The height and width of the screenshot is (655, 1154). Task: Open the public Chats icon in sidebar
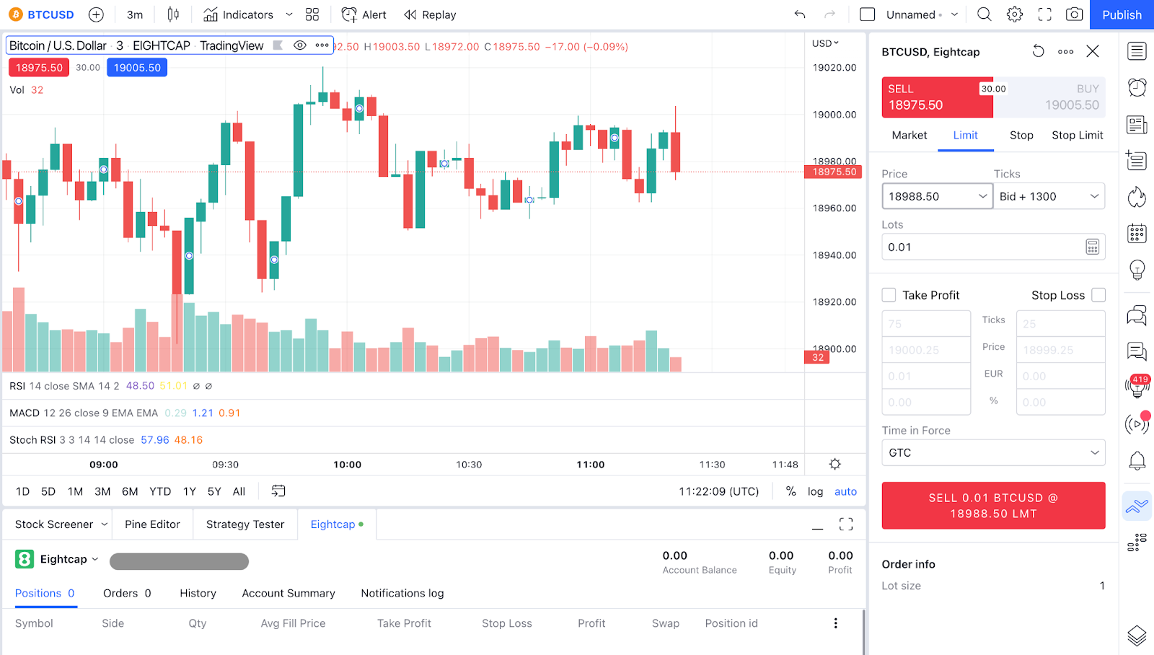coord(1137,315)
